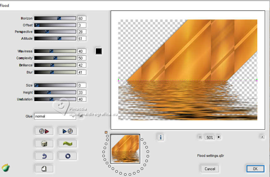Viewport: 270px width, 177px height.
Task: Click the Undulation label
Action: (x=25, y=99)
